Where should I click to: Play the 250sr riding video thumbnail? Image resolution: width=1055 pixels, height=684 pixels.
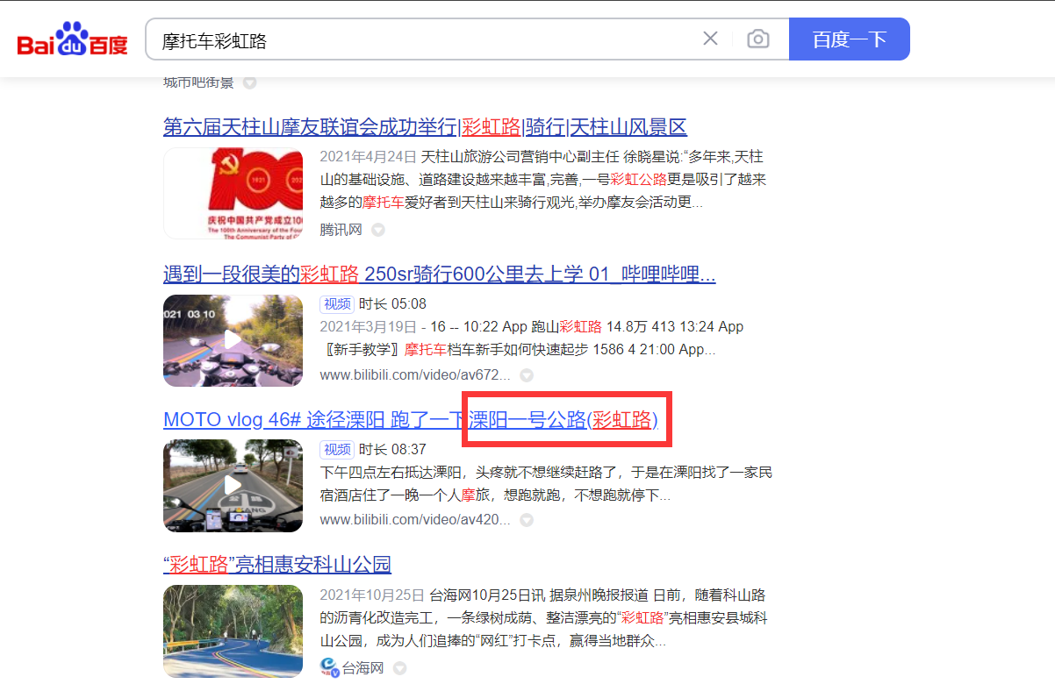click(233, 340)
